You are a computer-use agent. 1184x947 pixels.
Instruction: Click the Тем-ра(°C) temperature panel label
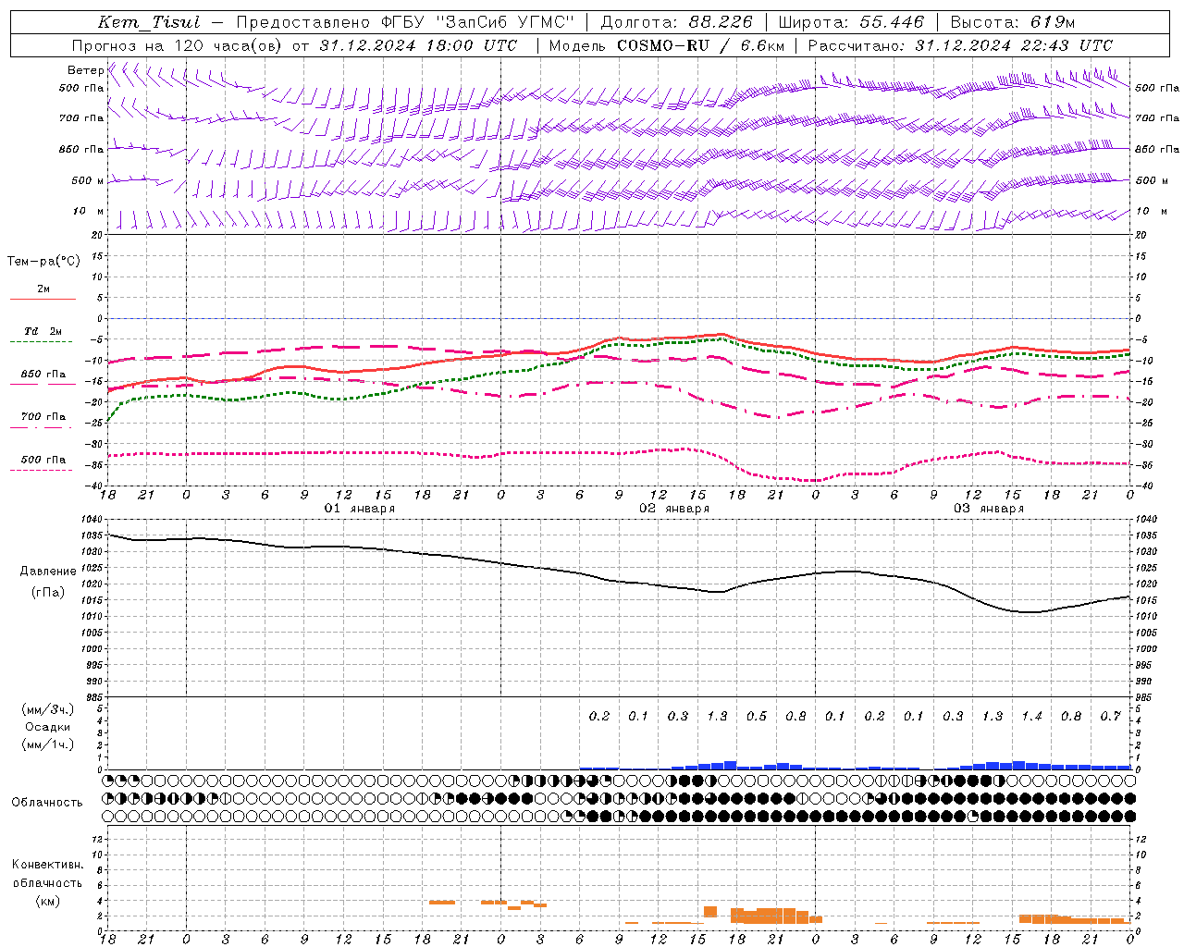coord(43,261)
